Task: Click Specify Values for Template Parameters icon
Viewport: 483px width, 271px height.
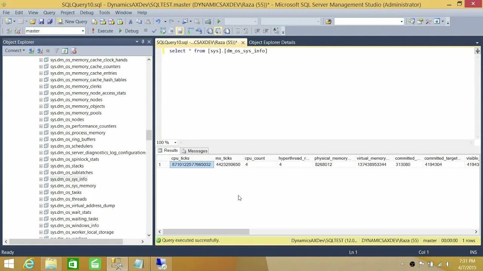Action: (x=276, y=31)
